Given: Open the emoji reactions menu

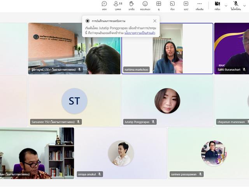Looking at the screenshot, I should coord(145,5).
